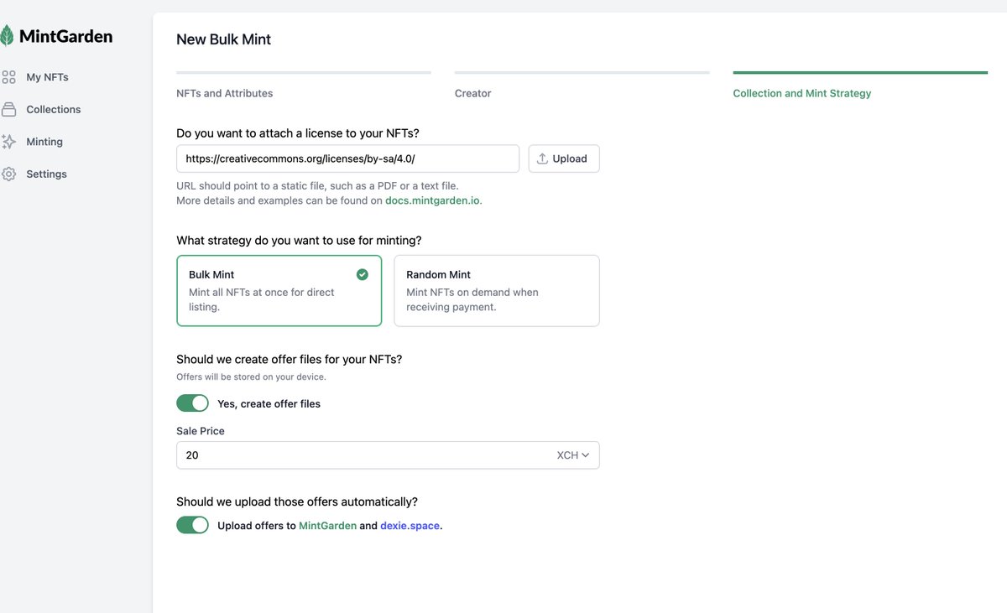Click the Minting sparkle icon
1007x613 pixels.
(9, 142)
